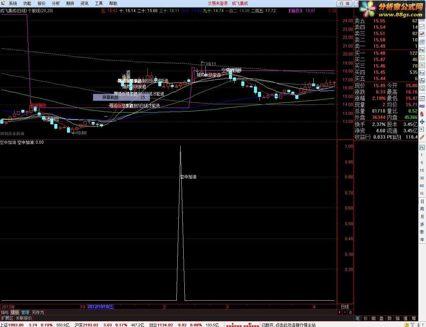Click the tree structure icon in right toolbar
The height and width of the screenshot is (327, 426).
[x=422, y=57]
